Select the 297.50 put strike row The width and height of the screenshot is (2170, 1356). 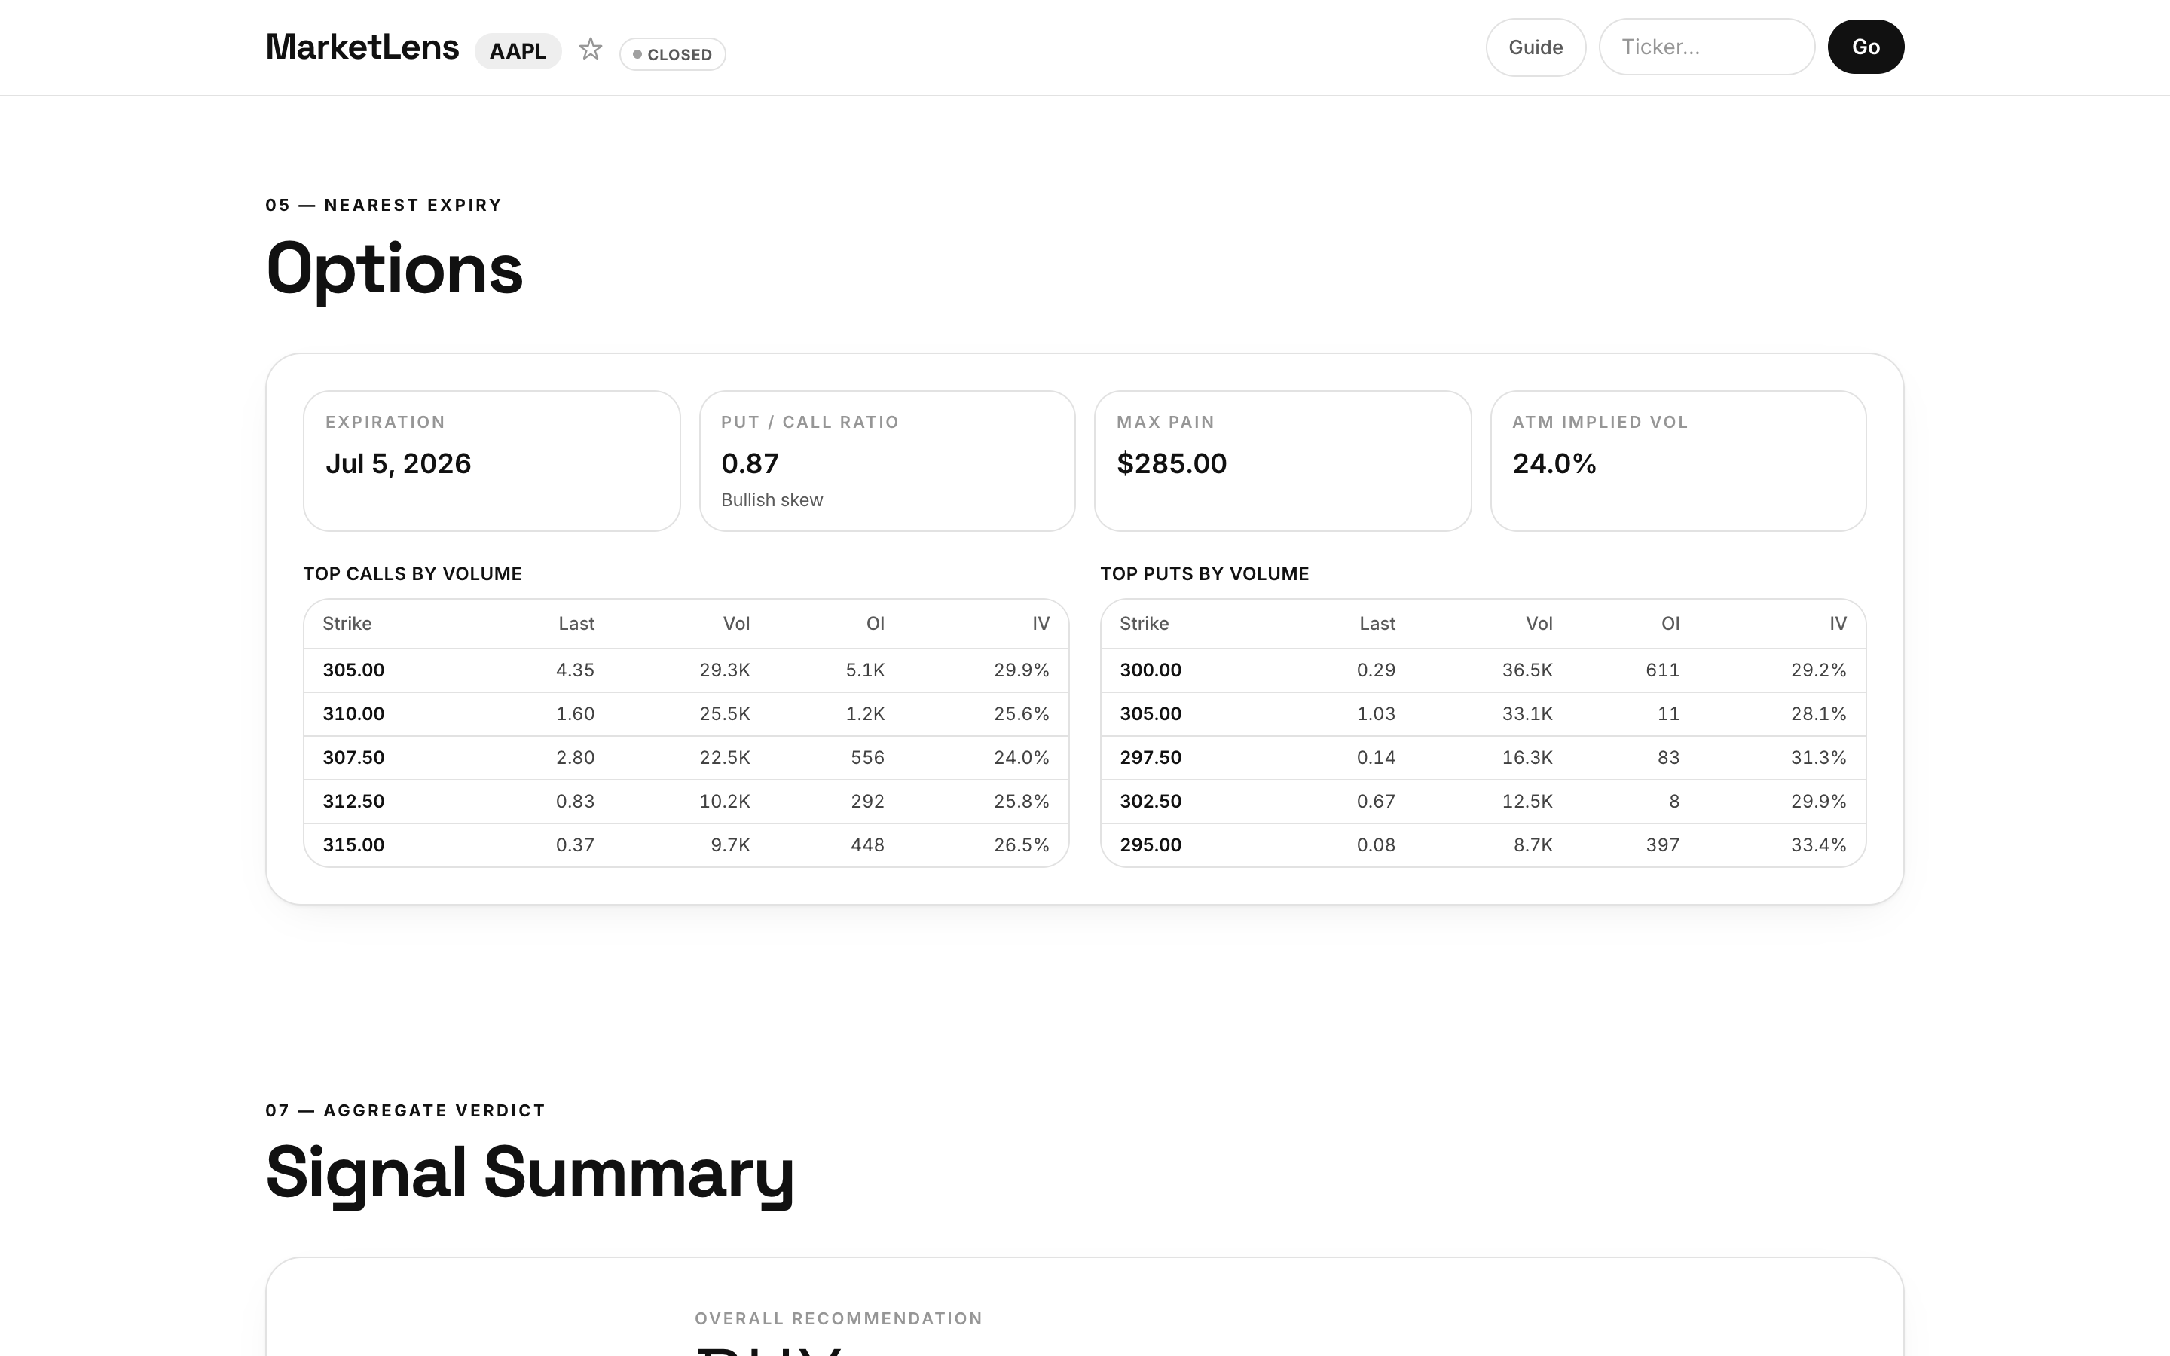tap(1482, 758)
